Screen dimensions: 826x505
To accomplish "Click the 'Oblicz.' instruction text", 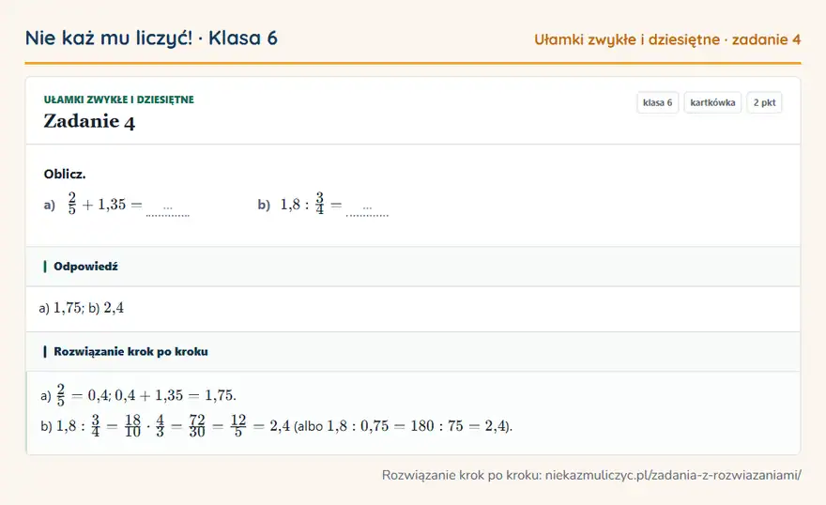I will pos(65,174).
